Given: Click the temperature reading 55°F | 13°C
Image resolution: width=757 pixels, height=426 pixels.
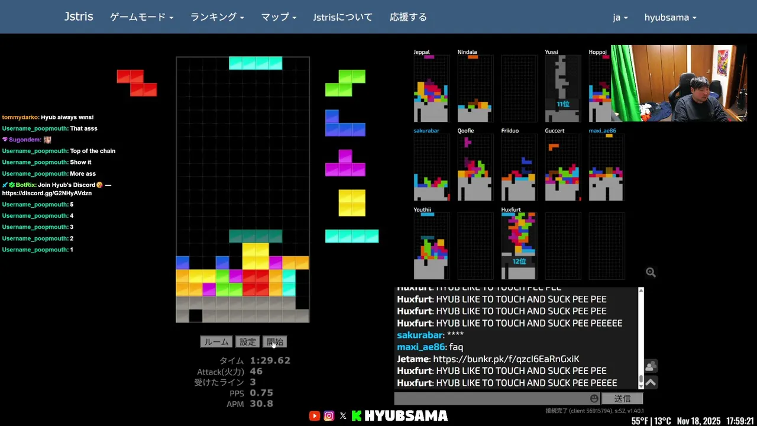Looking at the screenshot, I should (x=651, y=421).
